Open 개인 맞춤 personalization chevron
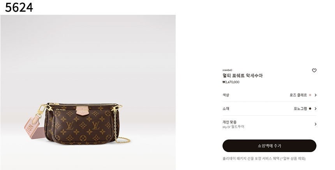335x170 pixels. (x=316, y=124)
